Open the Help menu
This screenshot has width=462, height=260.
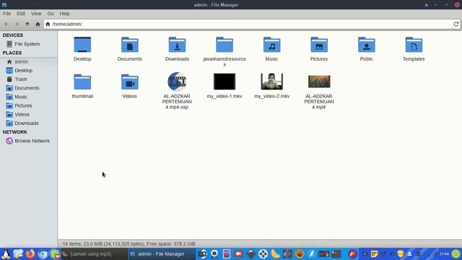pos(64,14)
